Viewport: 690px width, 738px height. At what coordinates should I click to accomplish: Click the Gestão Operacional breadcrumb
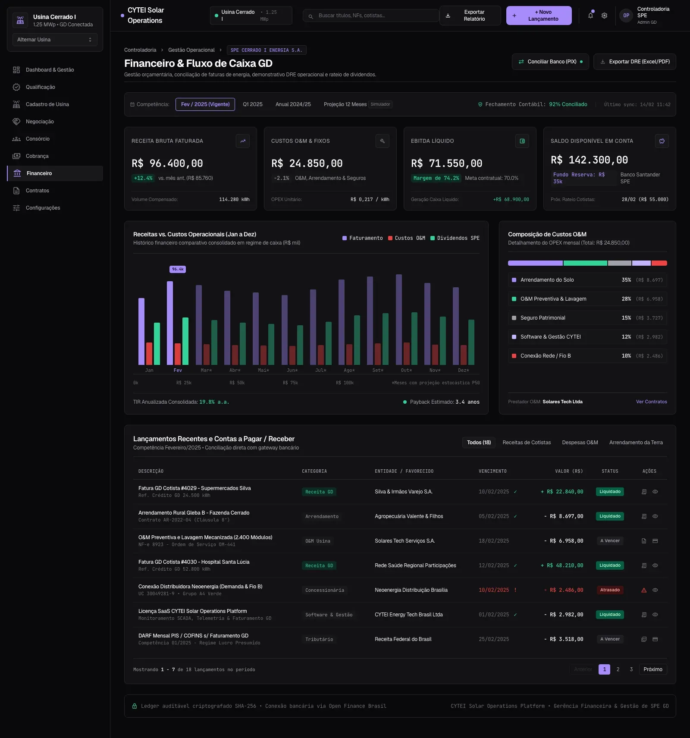click(x=191, y=50)
